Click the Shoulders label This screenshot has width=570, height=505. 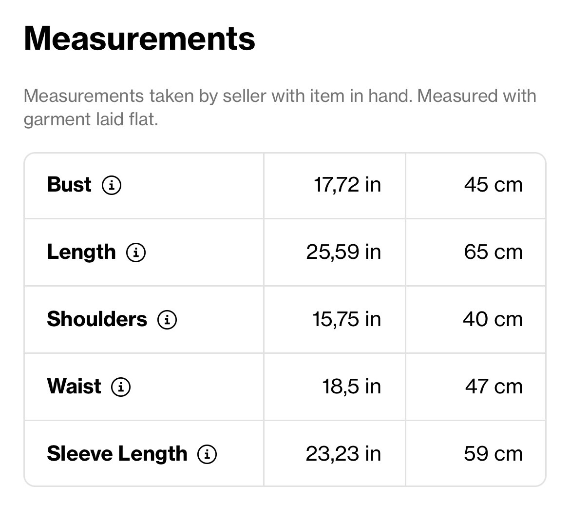pyautogui.click(x=97, y=319)
